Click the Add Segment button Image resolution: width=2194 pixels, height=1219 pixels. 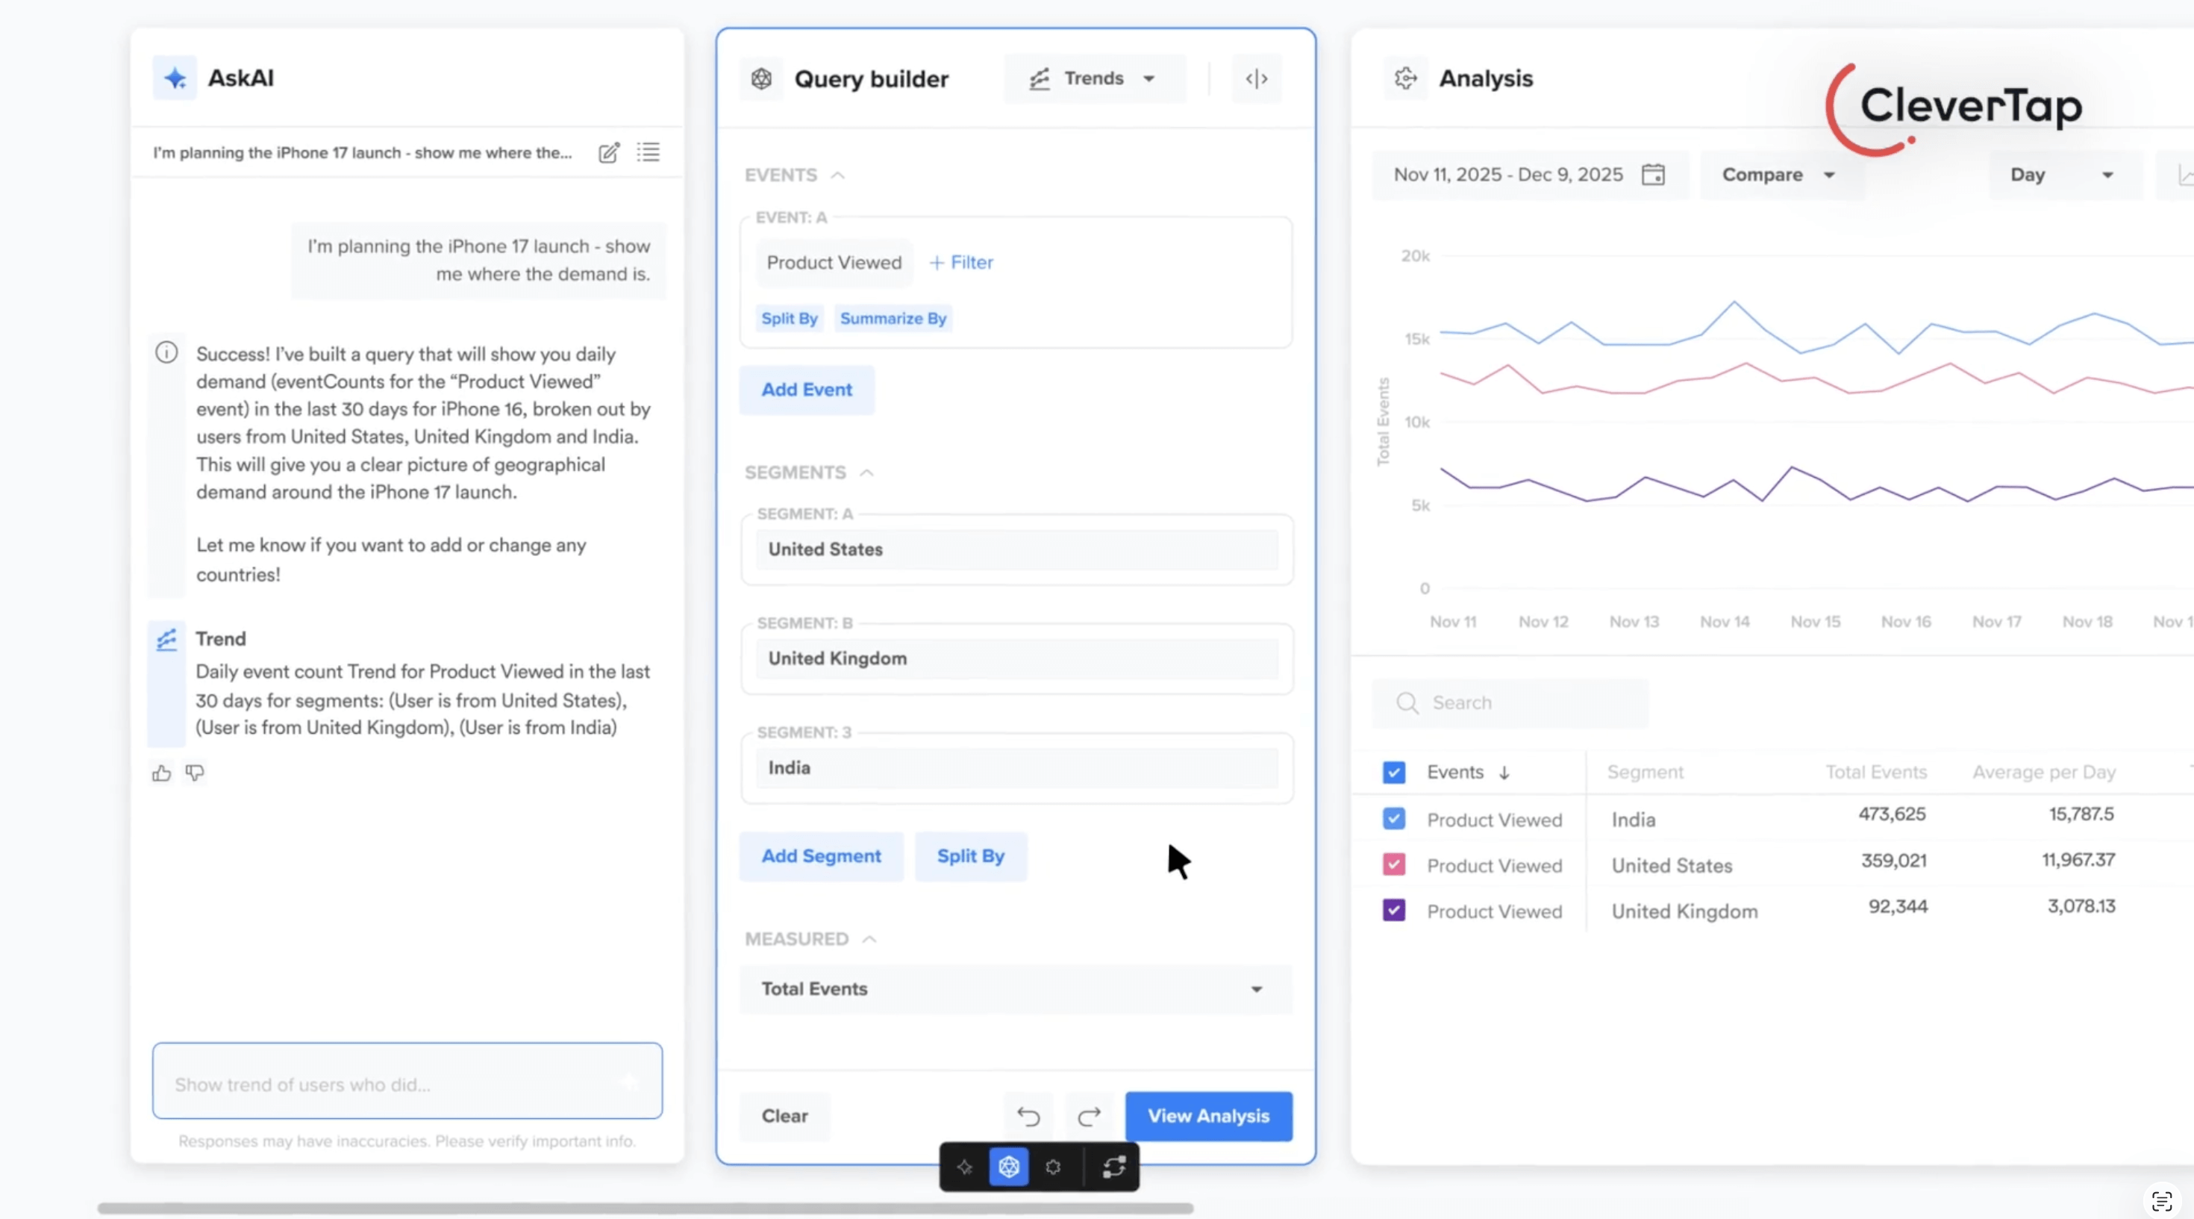coord(821,856)
